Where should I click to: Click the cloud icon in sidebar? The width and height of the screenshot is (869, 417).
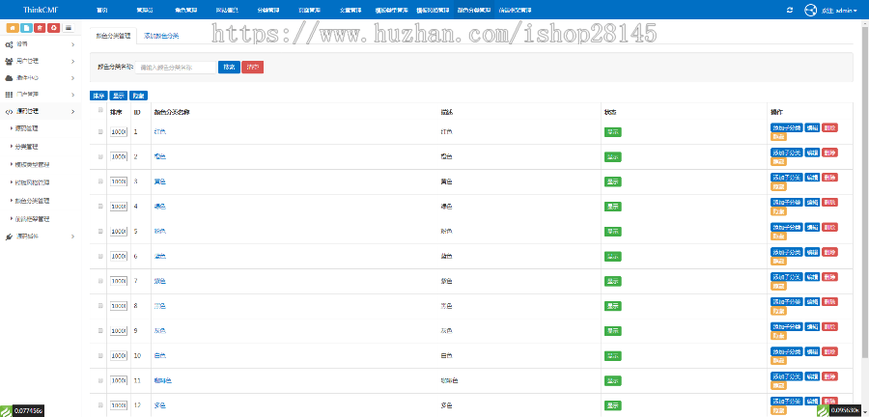tap(9, 77)
